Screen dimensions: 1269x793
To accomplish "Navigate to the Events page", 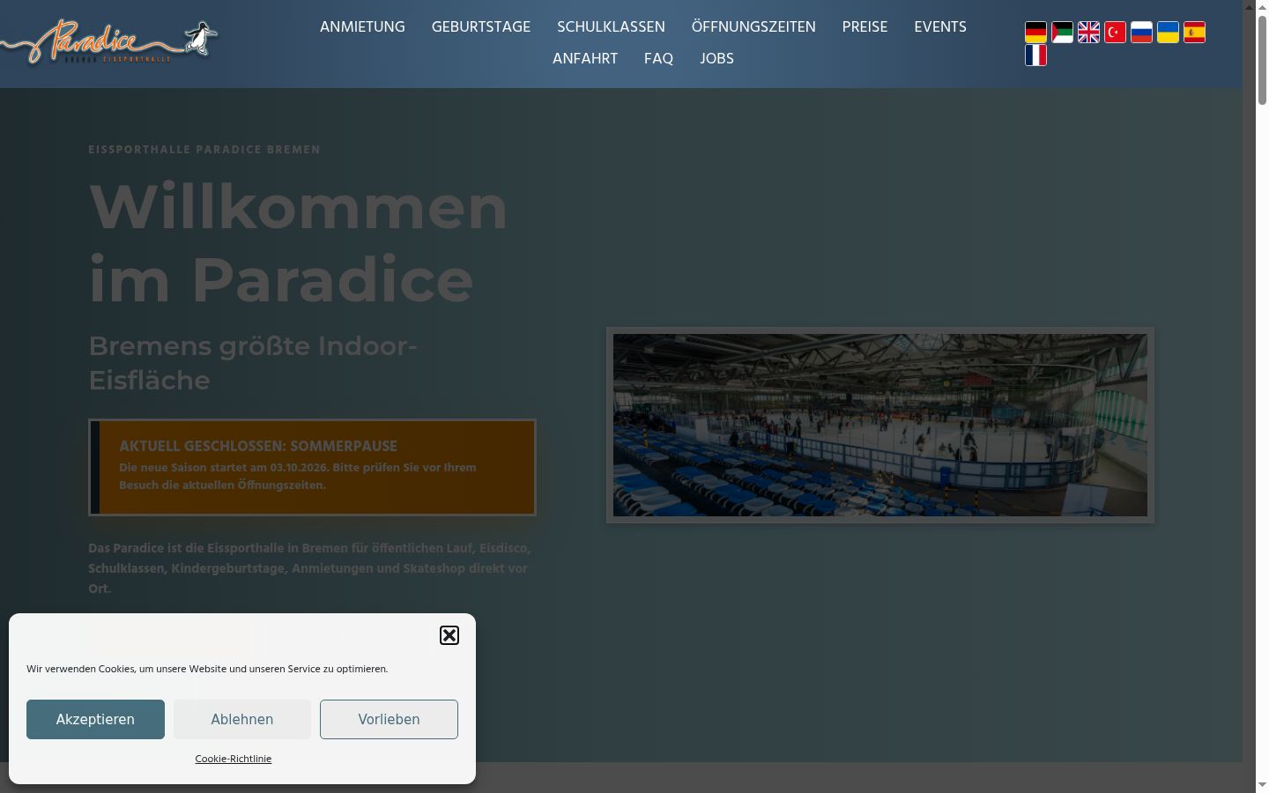I will (940, 27).
